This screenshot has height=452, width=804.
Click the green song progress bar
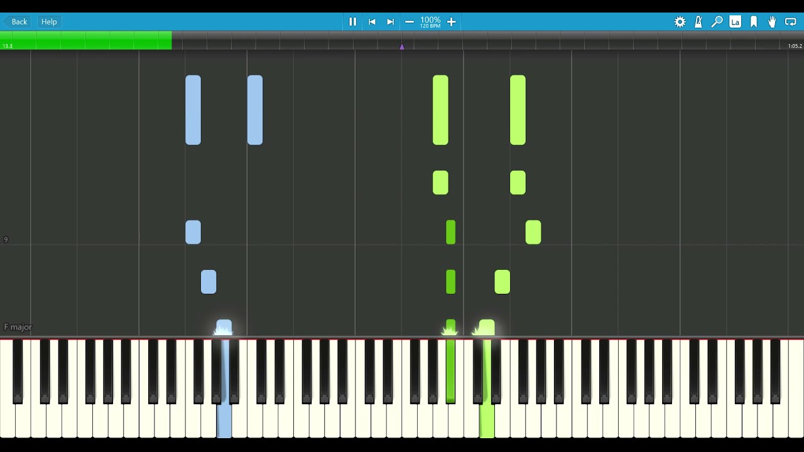[86, 40]
